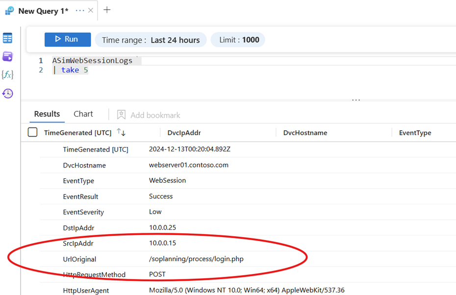The width and height of the screenshot is (456, 295).
Task: Switch to the Chart tab
Action: point(83,114)
